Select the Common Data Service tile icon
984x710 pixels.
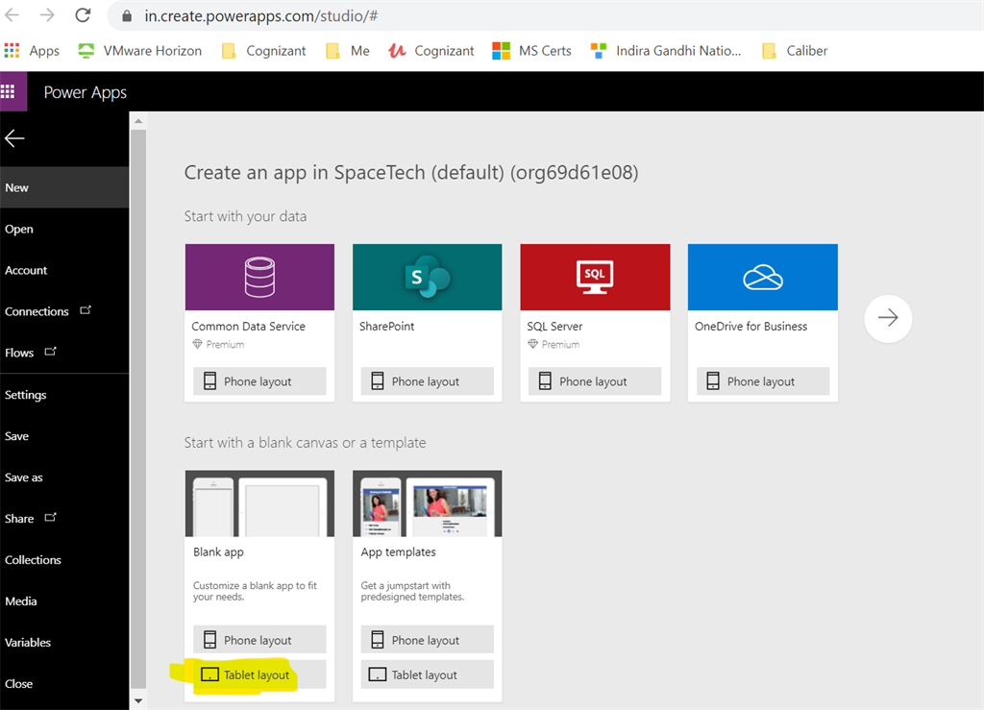(x=259, y=277)
